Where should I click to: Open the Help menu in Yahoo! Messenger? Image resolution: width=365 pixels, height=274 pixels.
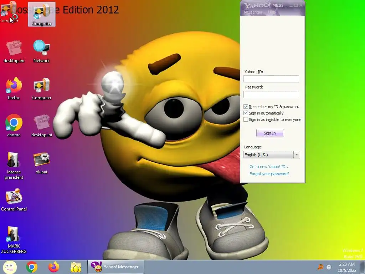point(272,12)
